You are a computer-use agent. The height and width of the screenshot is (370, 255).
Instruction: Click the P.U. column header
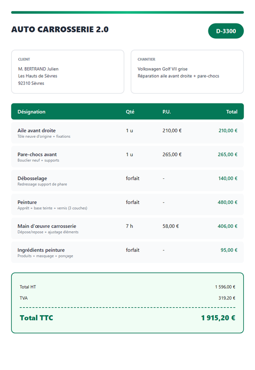166,112
